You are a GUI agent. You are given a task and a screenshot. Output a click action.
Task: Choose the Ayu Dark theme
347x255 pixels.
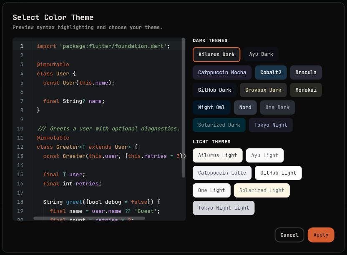coord(261,54)
